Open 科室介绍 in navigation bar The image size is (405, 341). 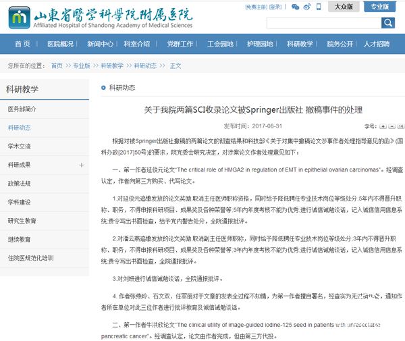tap(136, 44)
